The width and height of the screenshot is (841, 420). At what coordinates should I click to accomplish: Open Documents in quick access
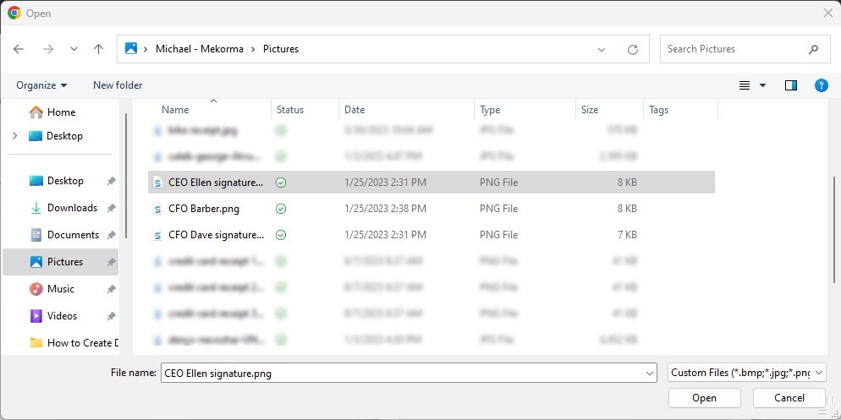pos(73,235)
